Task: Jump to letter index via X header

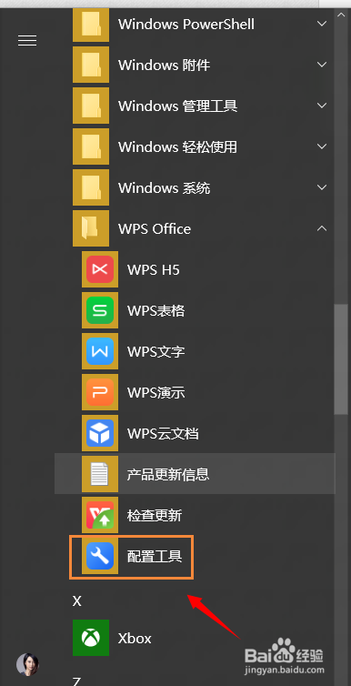Action: [77, 601]
